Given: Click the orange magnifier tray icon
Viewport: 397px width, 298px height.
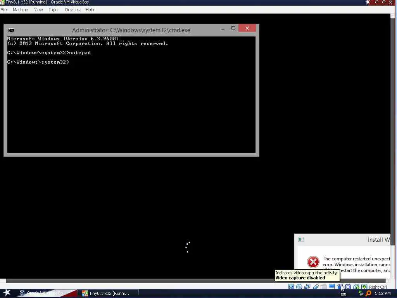Looking at the screenshot, I should (x=368, y=293).
